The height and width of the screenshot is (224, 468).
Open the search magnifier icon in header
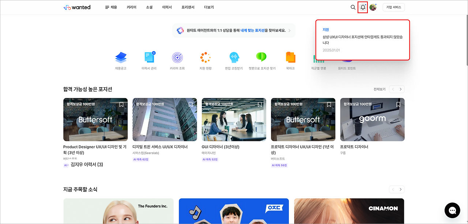[353, 7]
